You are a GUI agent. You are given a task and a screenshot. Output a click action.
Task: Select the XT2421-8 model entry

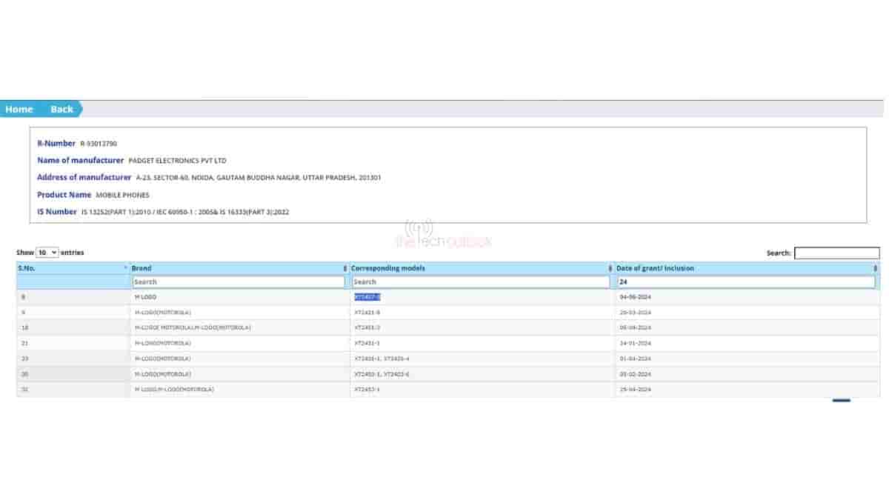[x=367, y=313]
